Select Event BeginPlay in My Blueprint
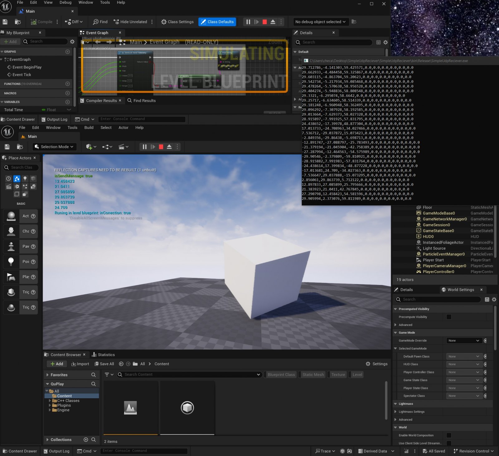 point(27,67)
